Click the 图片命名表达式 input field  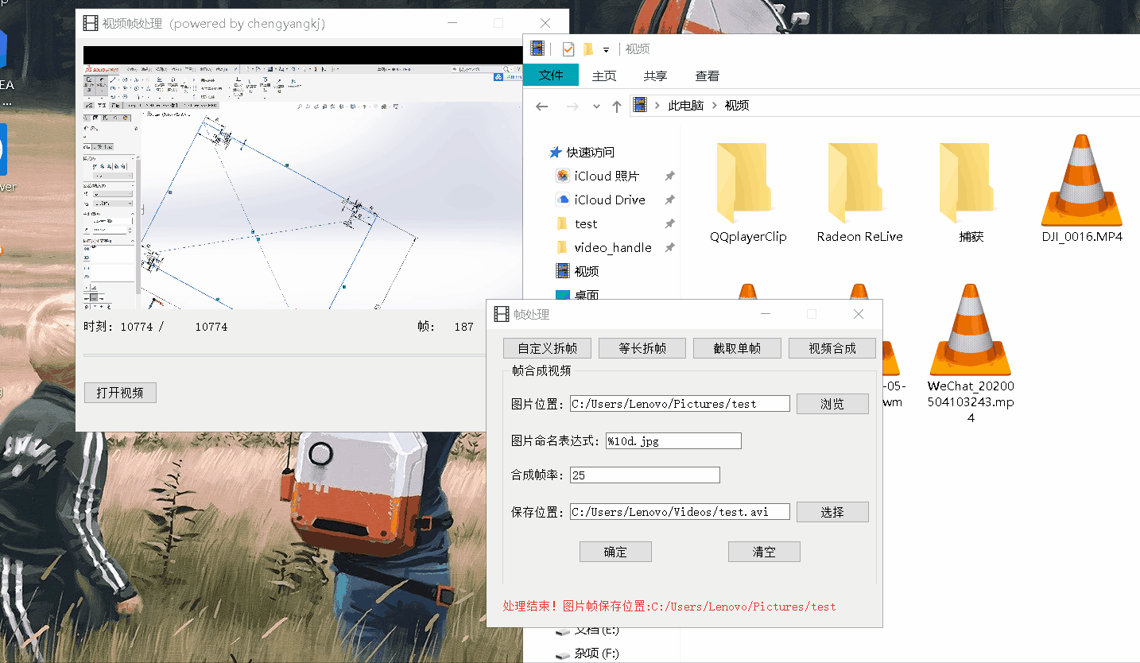point(673,440)
